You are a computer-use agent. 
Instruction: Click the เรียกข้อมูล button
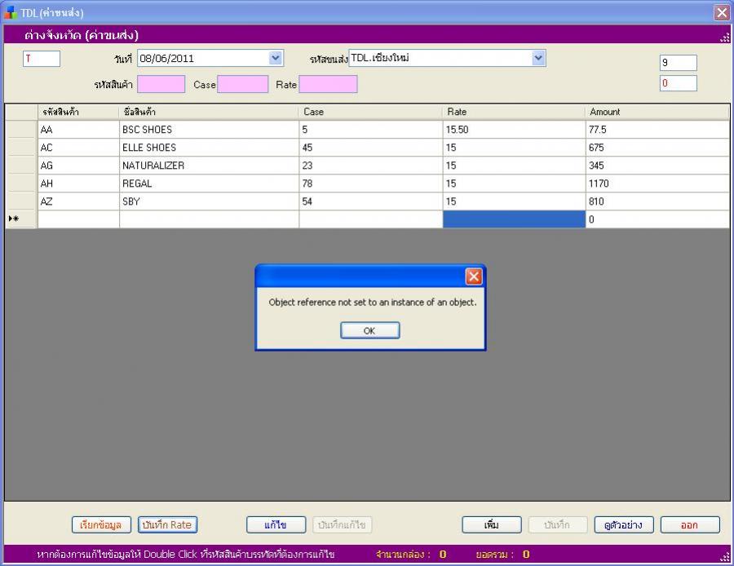tap(102, 524)
